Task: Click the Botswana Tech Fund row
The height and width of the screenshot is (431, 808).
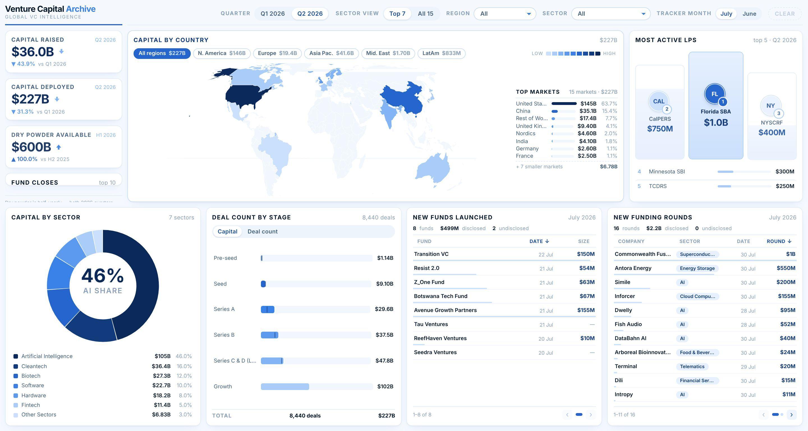Action: [504, 296]
